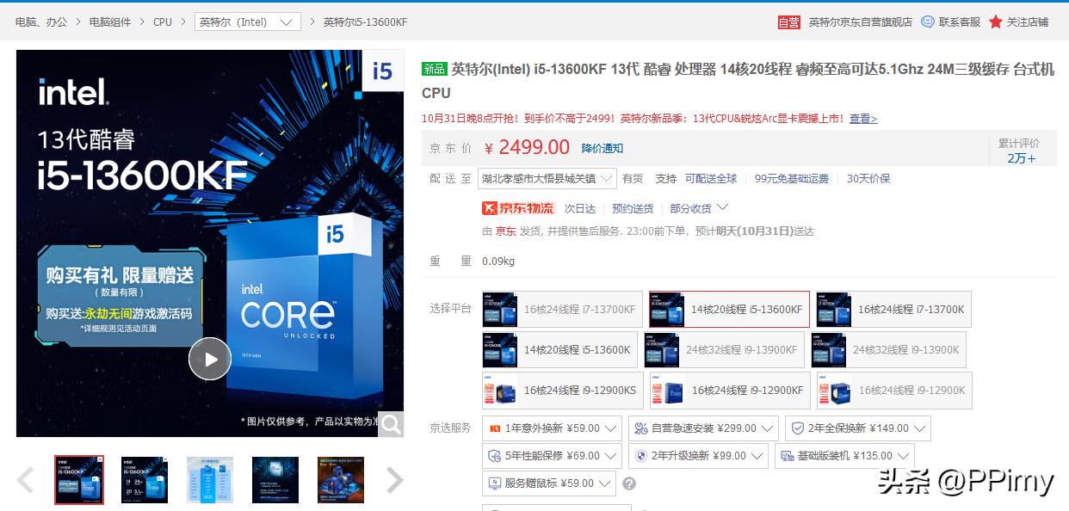Image resolution: width=1069 pixels, height=511 pixels.
Task: Expand 1年意外换新 ¥59.00 service
Action: (552, 428)
